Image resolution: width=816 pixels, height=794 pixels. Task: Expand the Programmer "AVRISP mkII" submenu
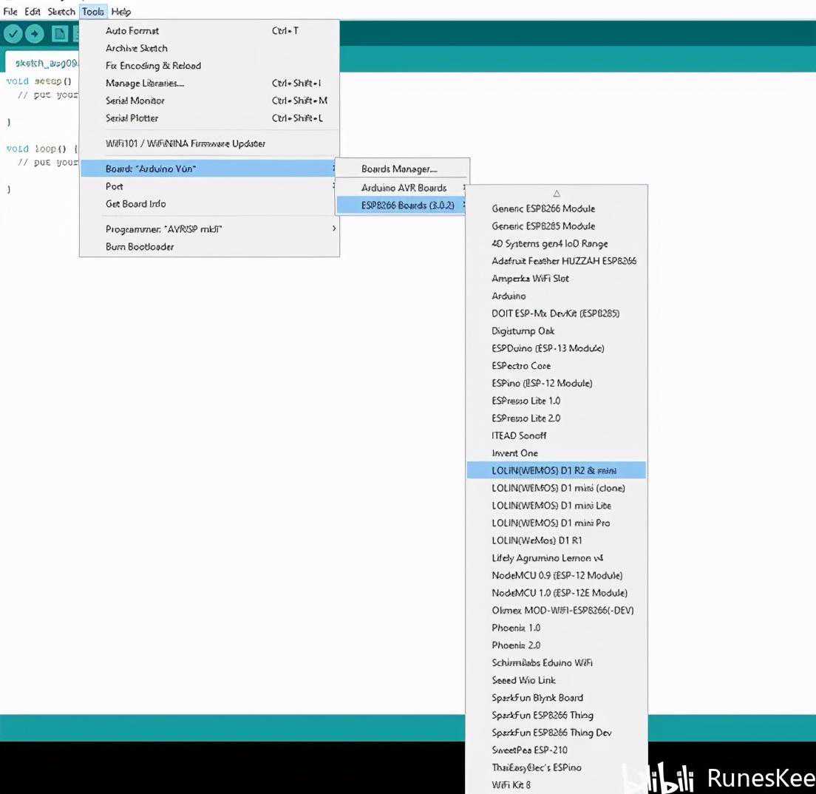210,229
